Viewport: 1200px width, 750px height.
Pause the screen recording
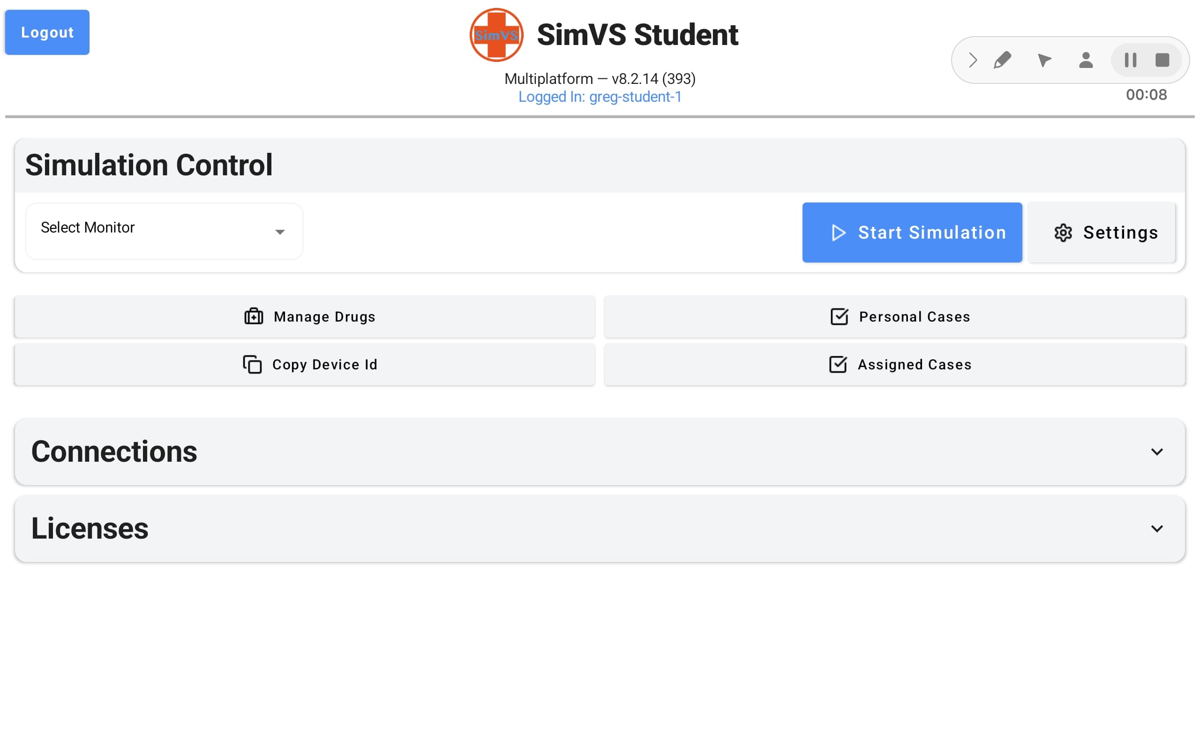1131,60
